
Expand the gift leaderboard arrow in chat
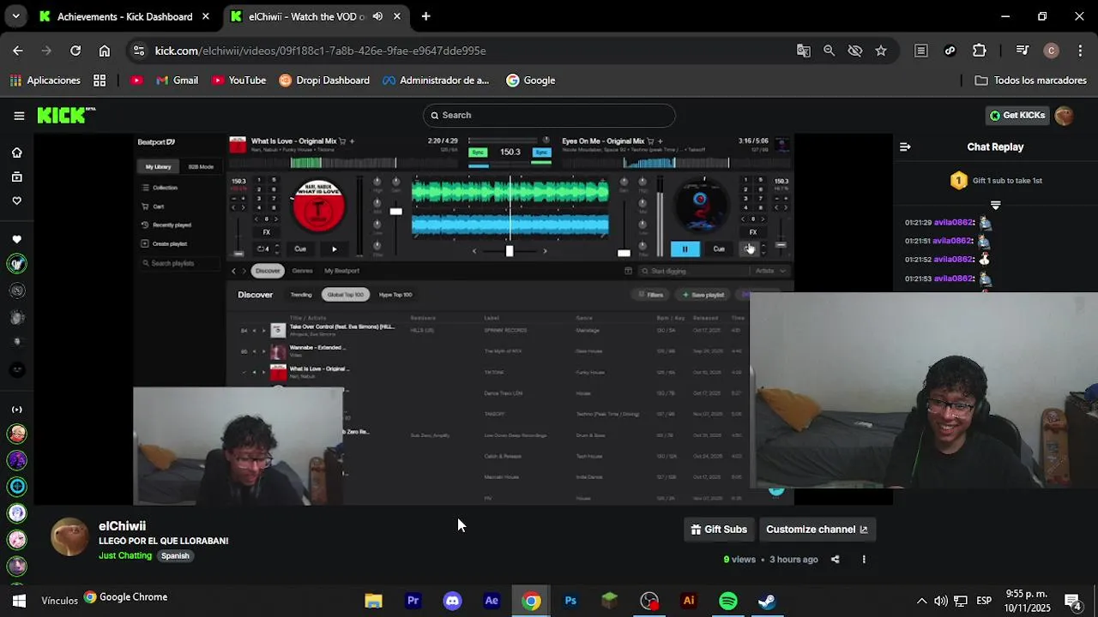click(995, 206)
